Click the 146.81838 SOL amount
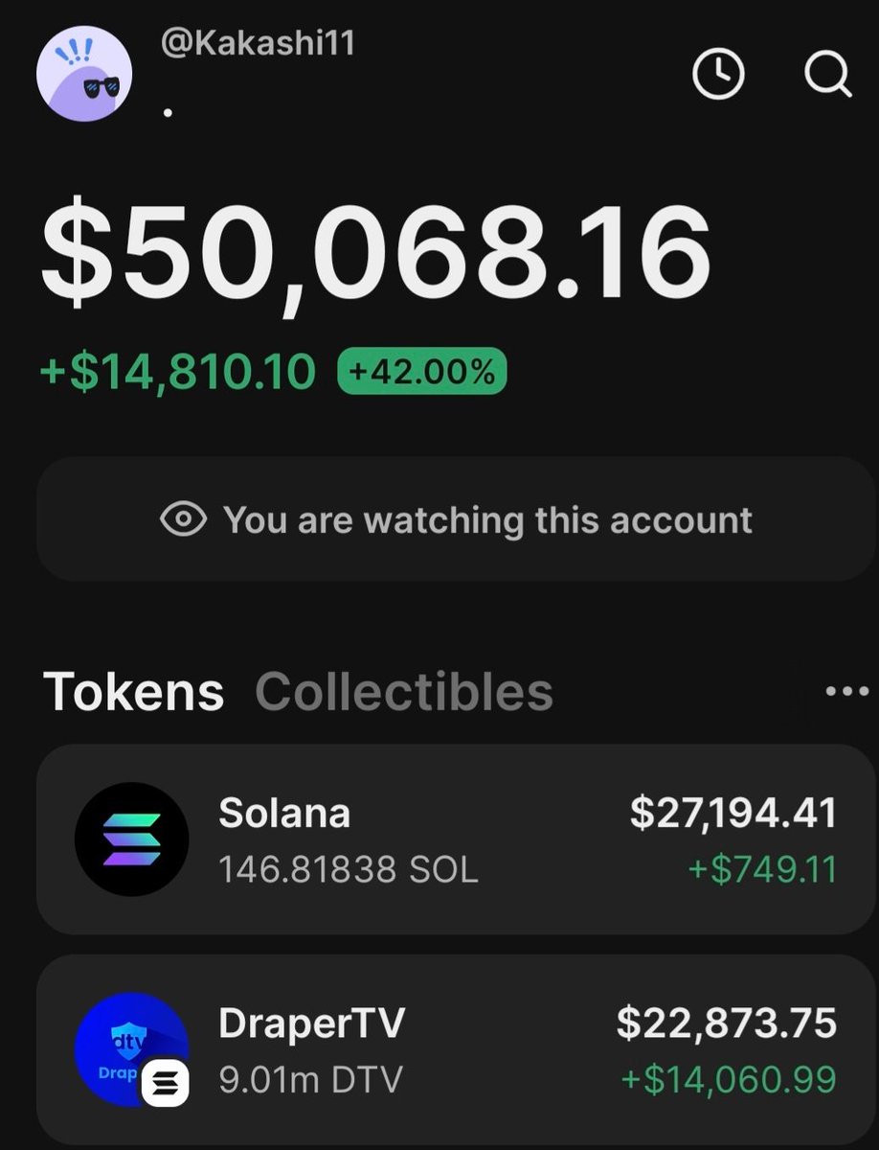 pyautogui.click(x=348, y=869)
